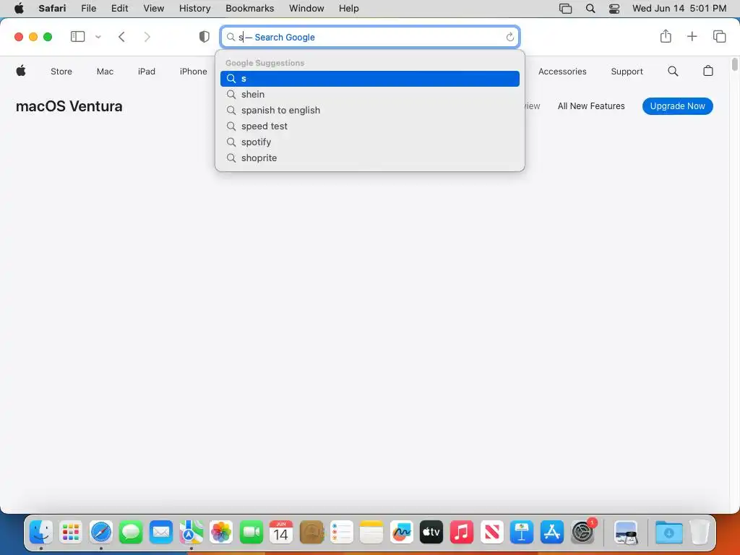Open Calendar from the Dock

[x=281, y=533]
